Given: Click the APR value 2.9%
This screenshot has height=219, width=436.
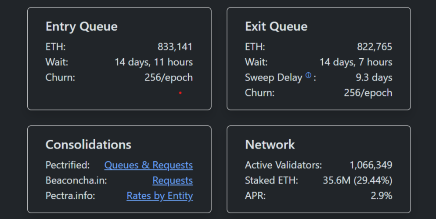Looking at the screenshot, I should pos(381,196).
